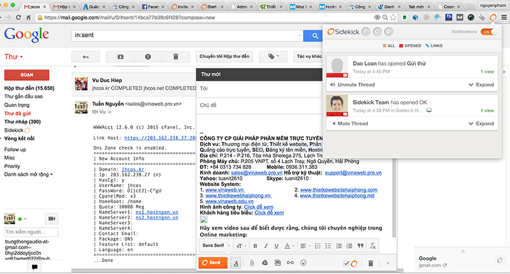The width and height of the screenshot is (510, 274).
Task: Open the labels tag dropdown
Action: click(273, 57)
